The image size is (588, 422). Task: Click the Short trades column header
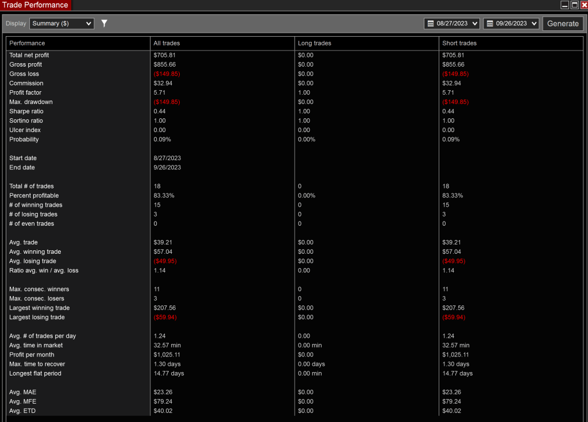459,43
